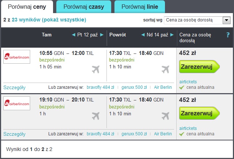The width and height of the screenshot is (234, 159).
Task: Advance to the next return date arrow
Action: 172,35
